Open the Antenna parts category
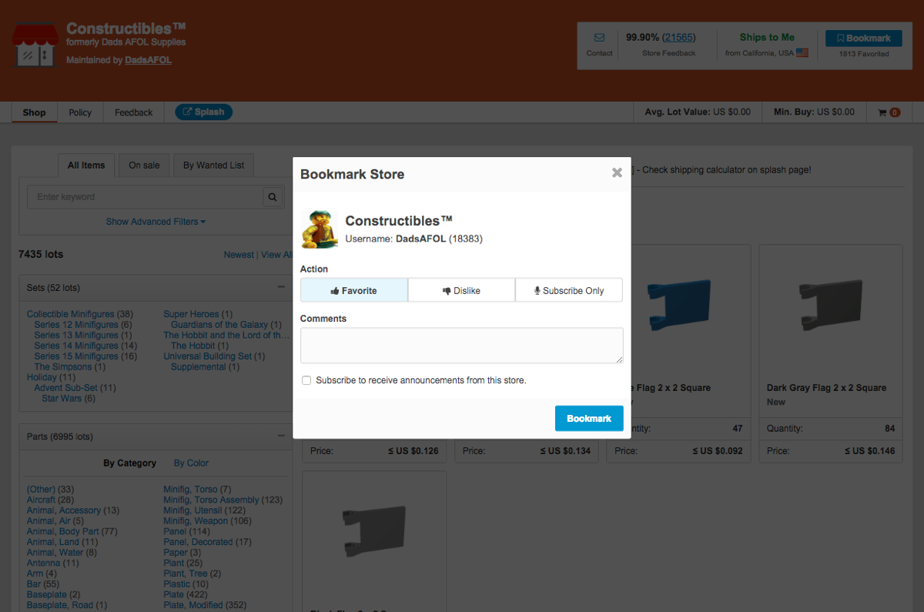The height and width of the screenshot is (612, 924). tap(43, 564)
